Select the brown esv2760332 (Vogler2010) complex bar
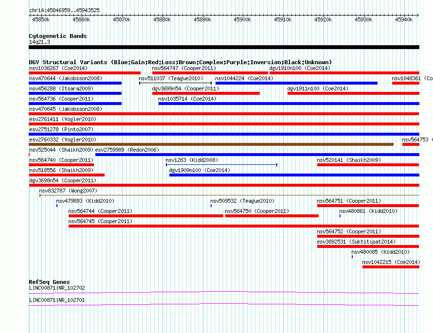The image size is (433, 333). click(x=211, y=144)
